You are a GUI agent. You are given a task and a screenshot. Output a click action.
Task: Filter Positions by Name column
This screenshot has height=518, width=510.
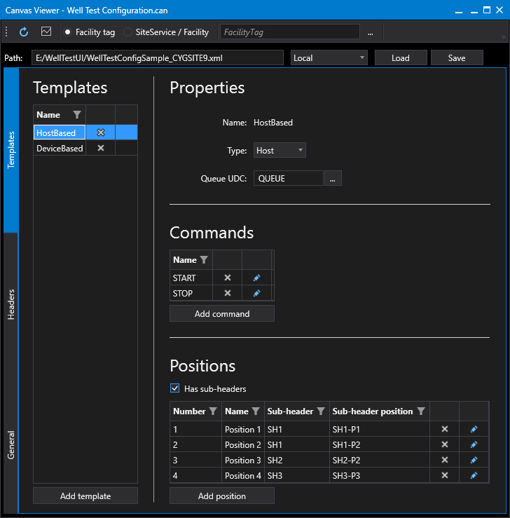click(256, 411)
